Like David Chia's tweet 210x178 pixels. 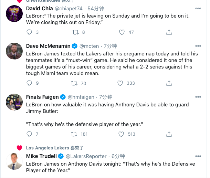(122, 32)
